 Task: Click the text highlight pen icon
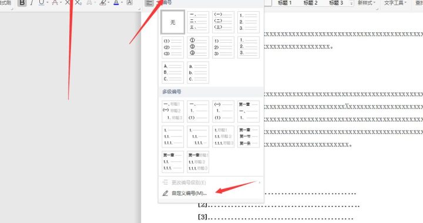click(x=103, y=3)
